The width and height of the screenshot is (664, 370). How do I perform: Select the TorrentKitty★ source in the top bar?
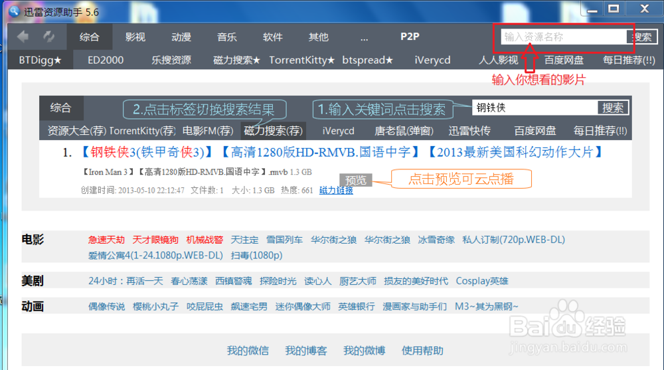tap(302, 60)
